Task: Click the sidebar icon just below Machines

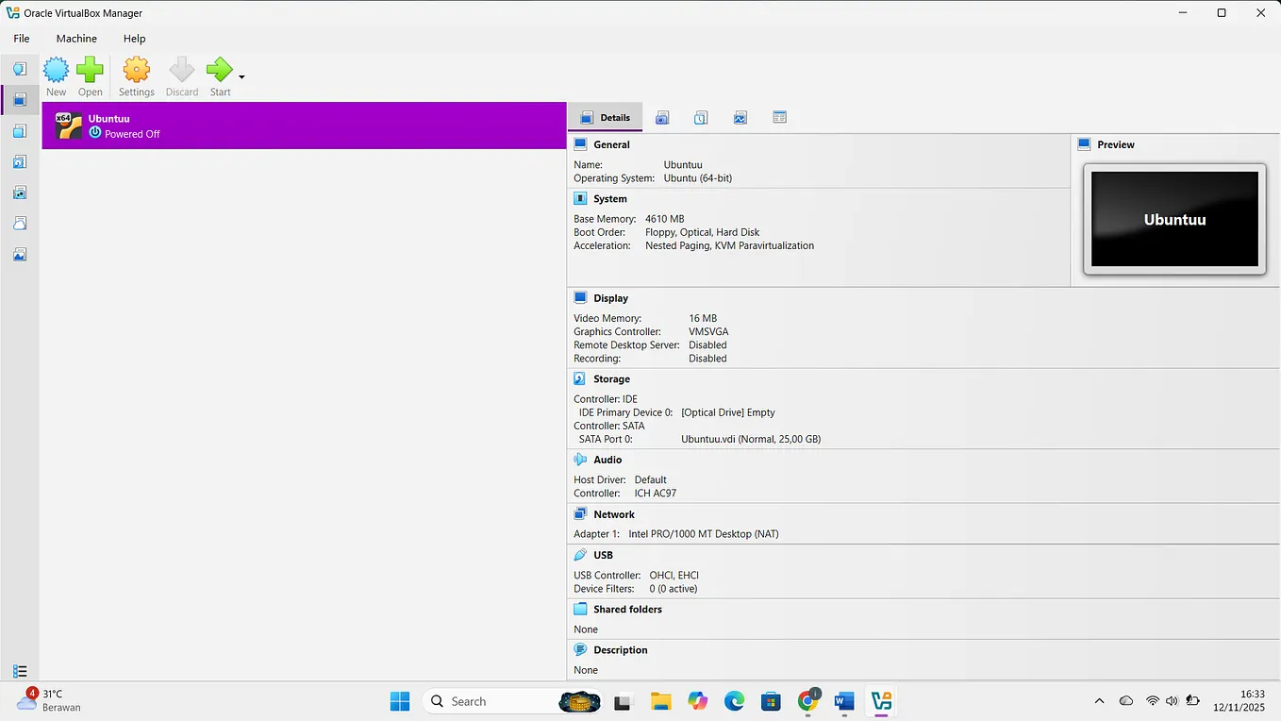Action: (20, 131)
